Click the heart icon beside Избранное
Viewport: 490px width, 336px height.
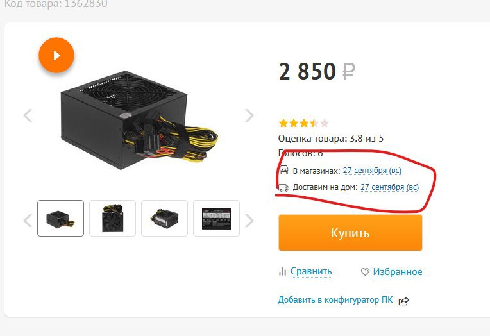(365, 272)
